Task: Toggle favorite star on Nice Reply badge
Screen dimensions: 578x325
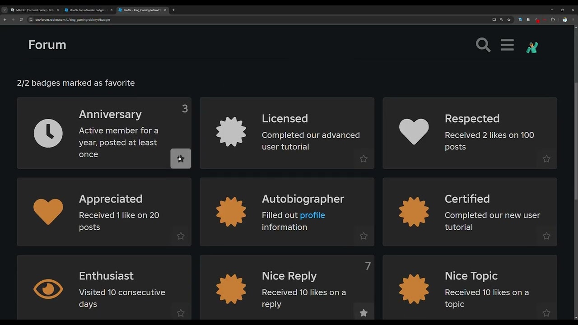Action: pyautogui.click(x=364, y=313)
